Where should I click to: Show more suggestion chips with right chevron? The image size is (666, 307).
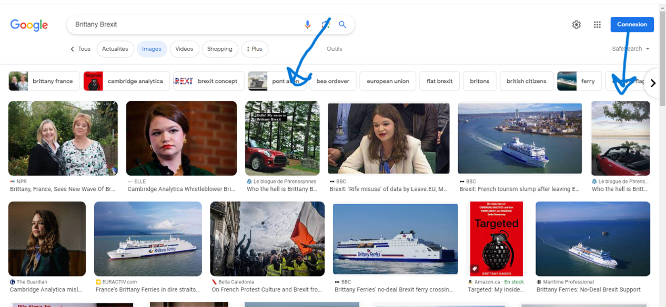[653, 83]
